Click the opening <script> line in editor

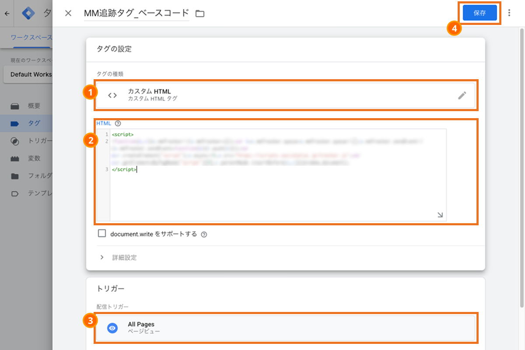[122, 134]
